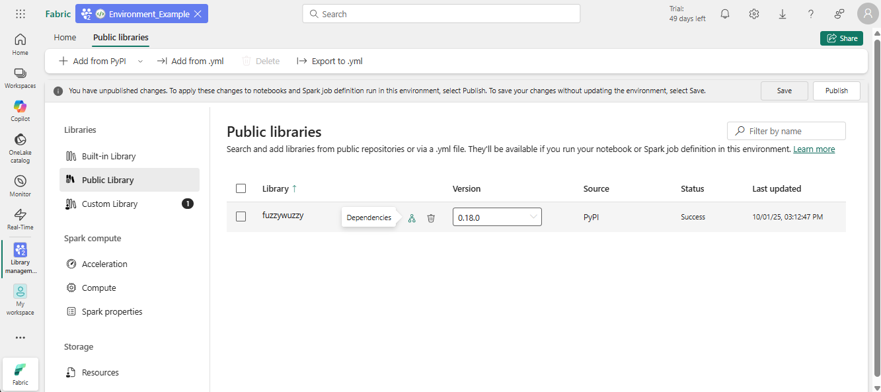Click the Filter by name field
The width and height of the screenshot is (881, 392).
coord(786,131)
